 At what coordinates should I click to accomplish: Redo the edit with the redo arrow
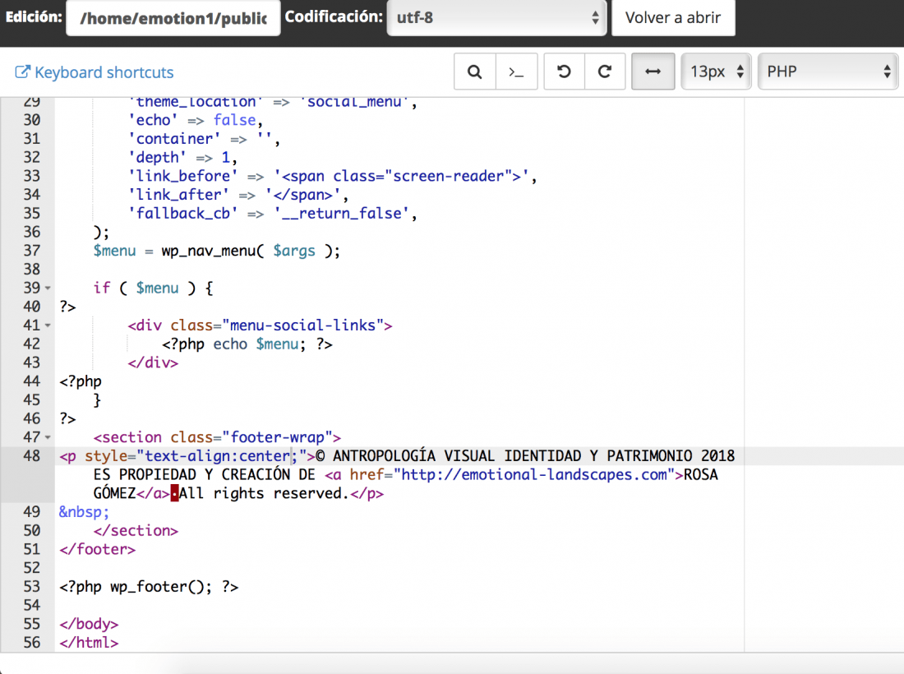pos(605,72)
